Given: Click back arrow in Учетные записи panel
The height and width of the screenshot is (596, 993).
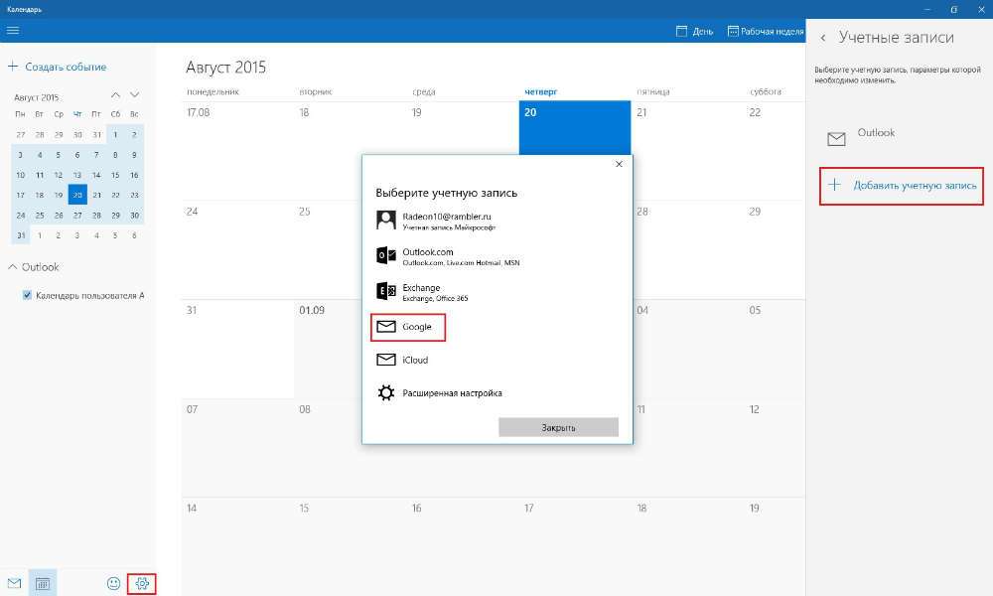Looking at the screenshot, I should (823, 38).
